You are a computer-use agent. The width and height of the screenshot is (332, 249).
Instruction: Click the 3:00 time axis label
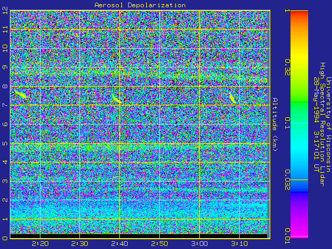[x=199, y=243]
